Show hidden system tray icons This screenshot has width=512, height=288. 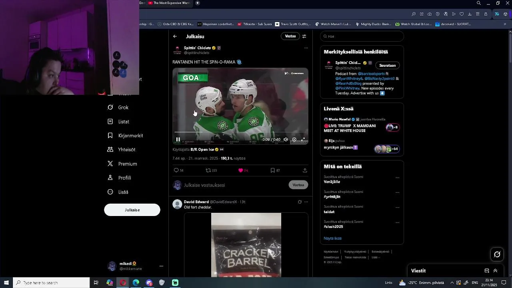pos(452,283)
